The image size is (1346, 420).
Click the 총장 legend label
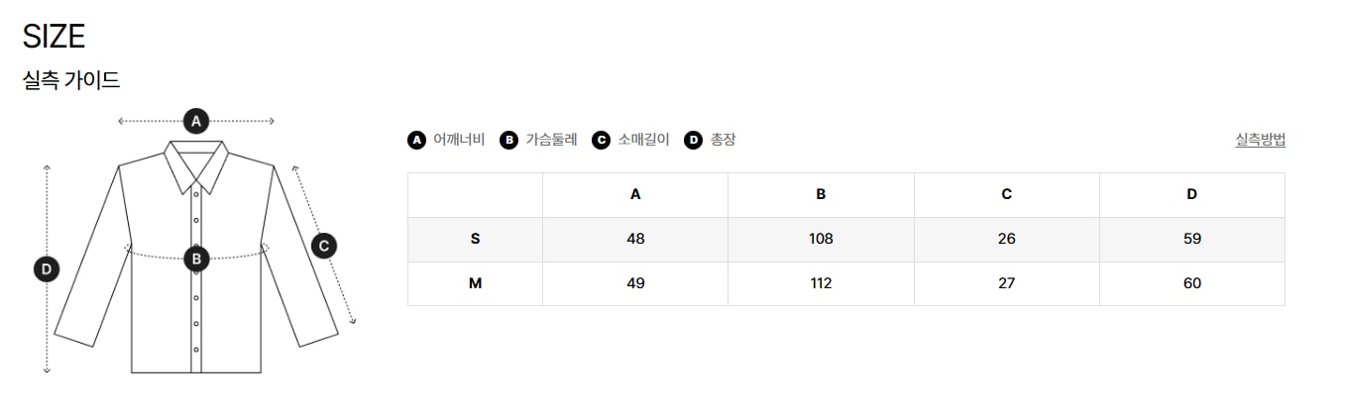(x=724, y=140)
